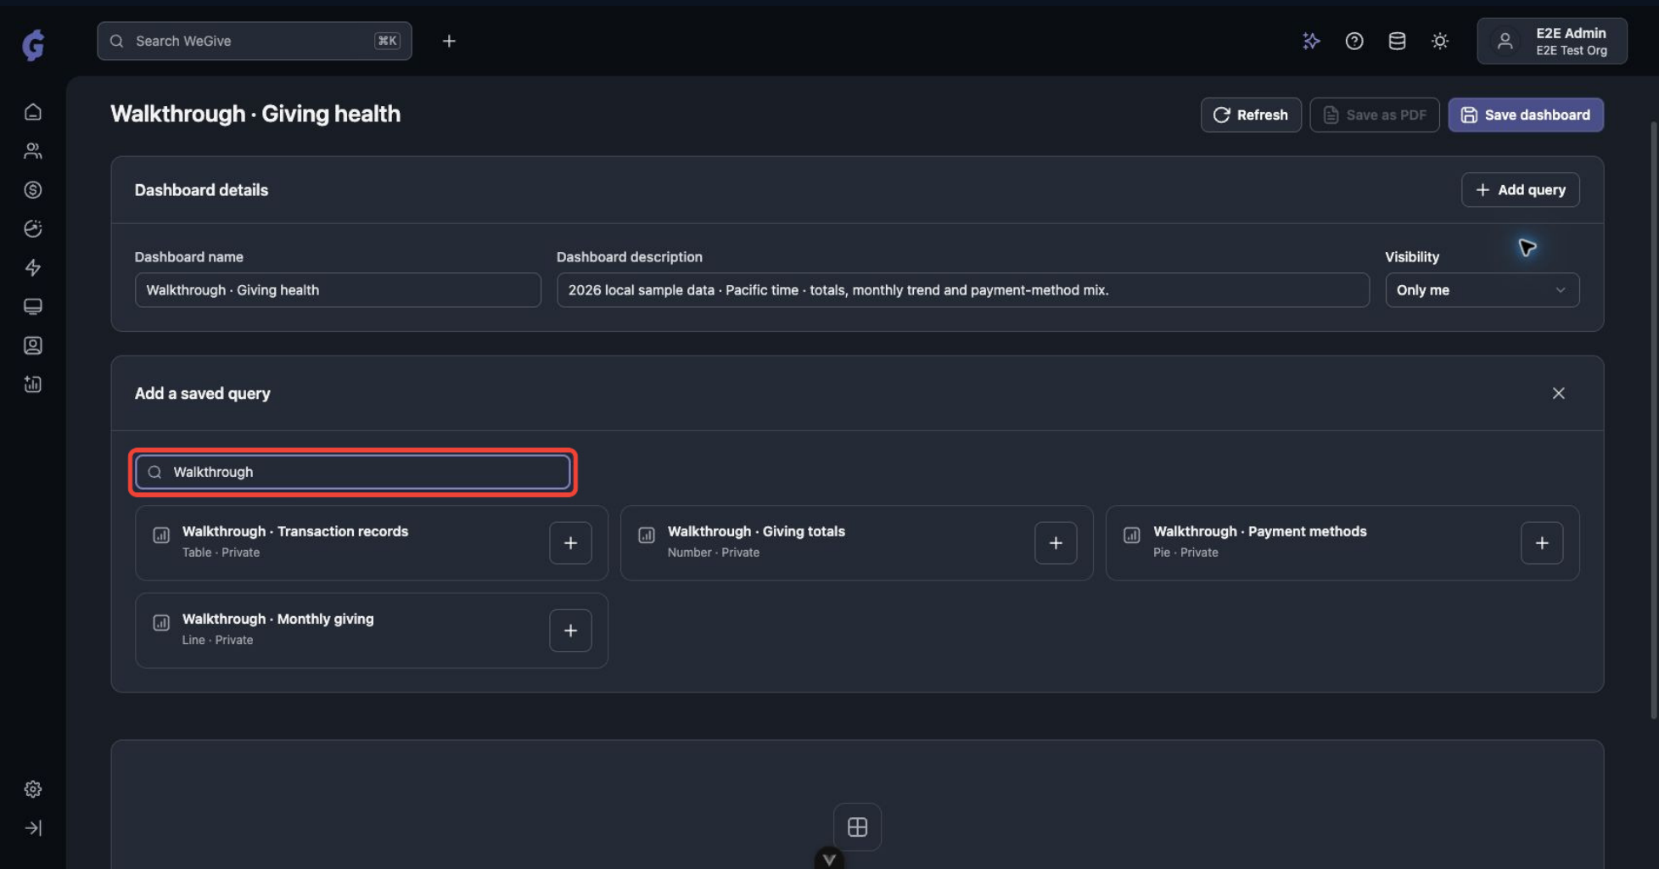
Task: Click the saved query search box
Action: (353, 472)
